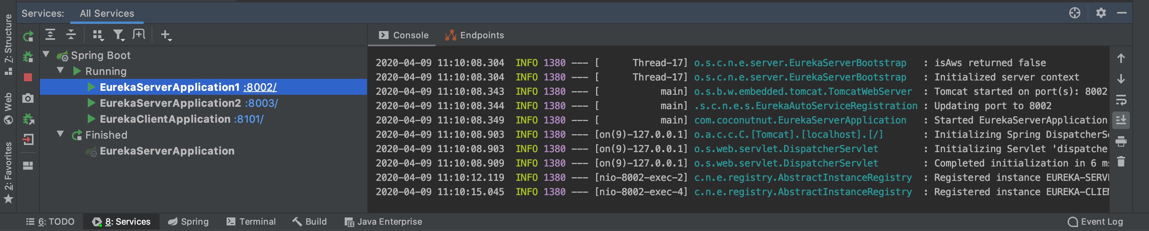Toggle soft-wrap in console
Viewport: 1149px width, 231px height.
point(1121,100)
